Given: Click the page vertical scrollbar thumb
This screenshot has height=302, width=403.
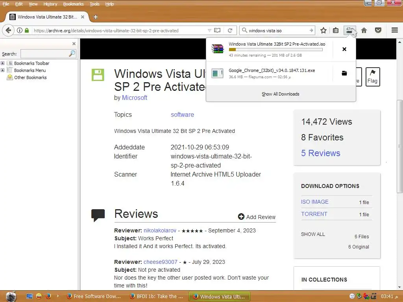Looking at the screenshot, I should point(399,146).
